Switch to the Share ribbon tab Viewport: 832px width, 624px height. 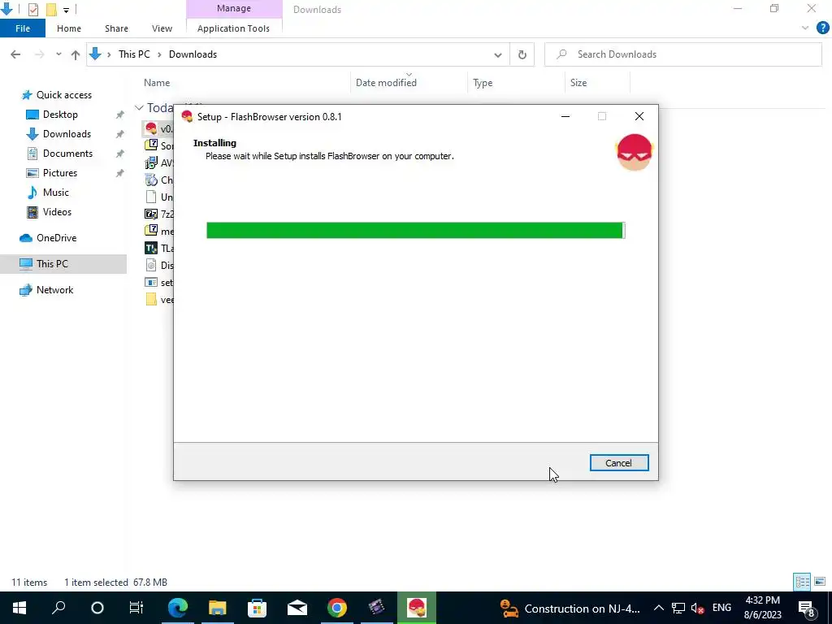coord(116,28)
